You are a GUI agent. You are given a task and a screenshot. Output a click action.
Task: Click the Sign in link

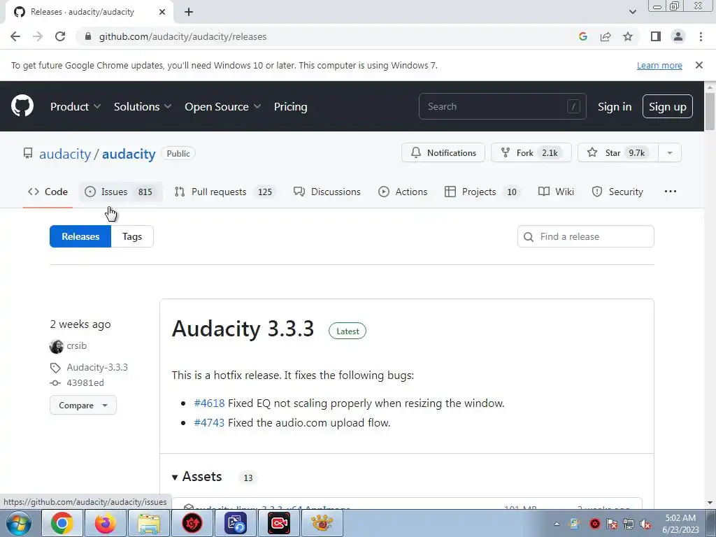coord(615,106)
